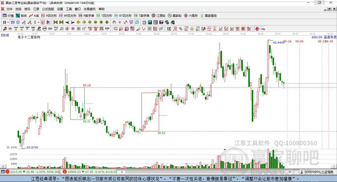Open the 江恩 menu
337x182 pixels.
36,9
